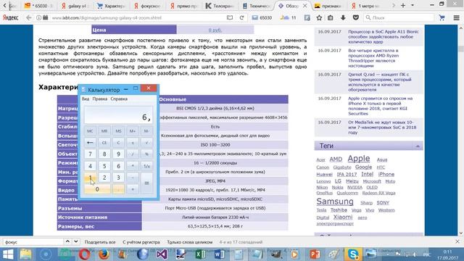Click the bookmark star icon
The height and width of the screenshot is (261, 464).
click(x=319, y=17)
